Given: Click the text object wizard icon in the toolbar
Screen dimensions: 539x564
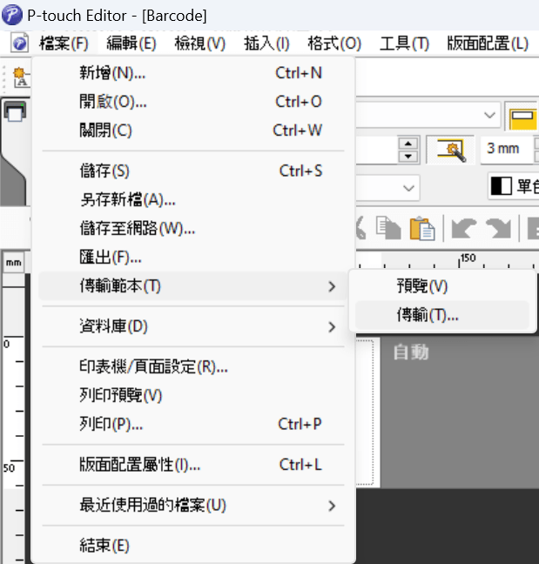Looking at the screenshot, I should tap(20, 77).
